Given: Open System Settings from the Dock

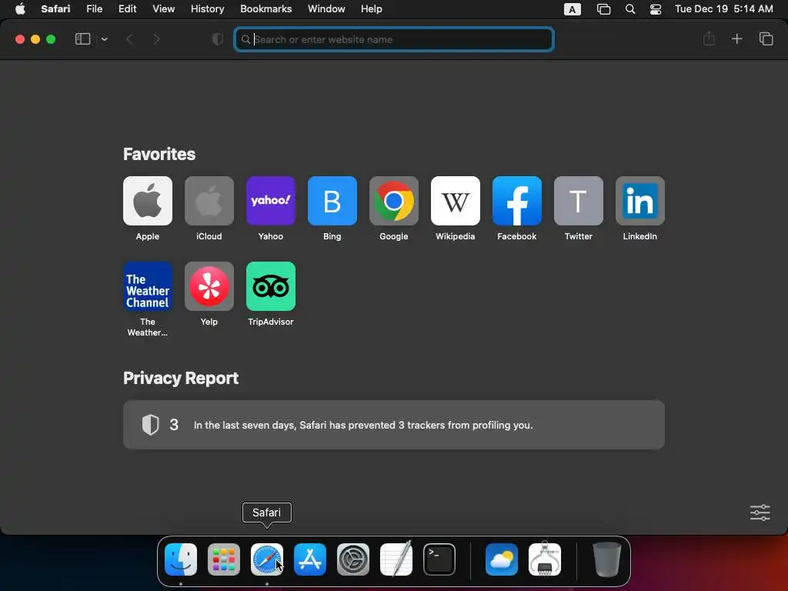Looking at the screenshot, I should (352, 559).
